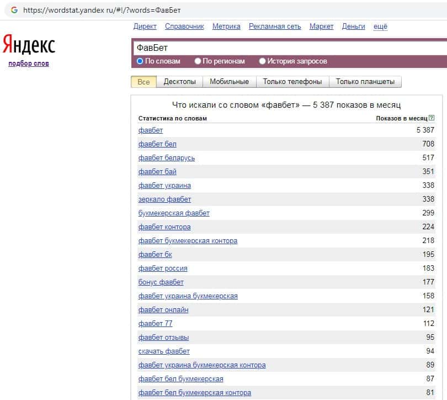This screenshot has height=400, width=447.
Task: Click the ФавБет search input field
Action: tap(287, 48)
